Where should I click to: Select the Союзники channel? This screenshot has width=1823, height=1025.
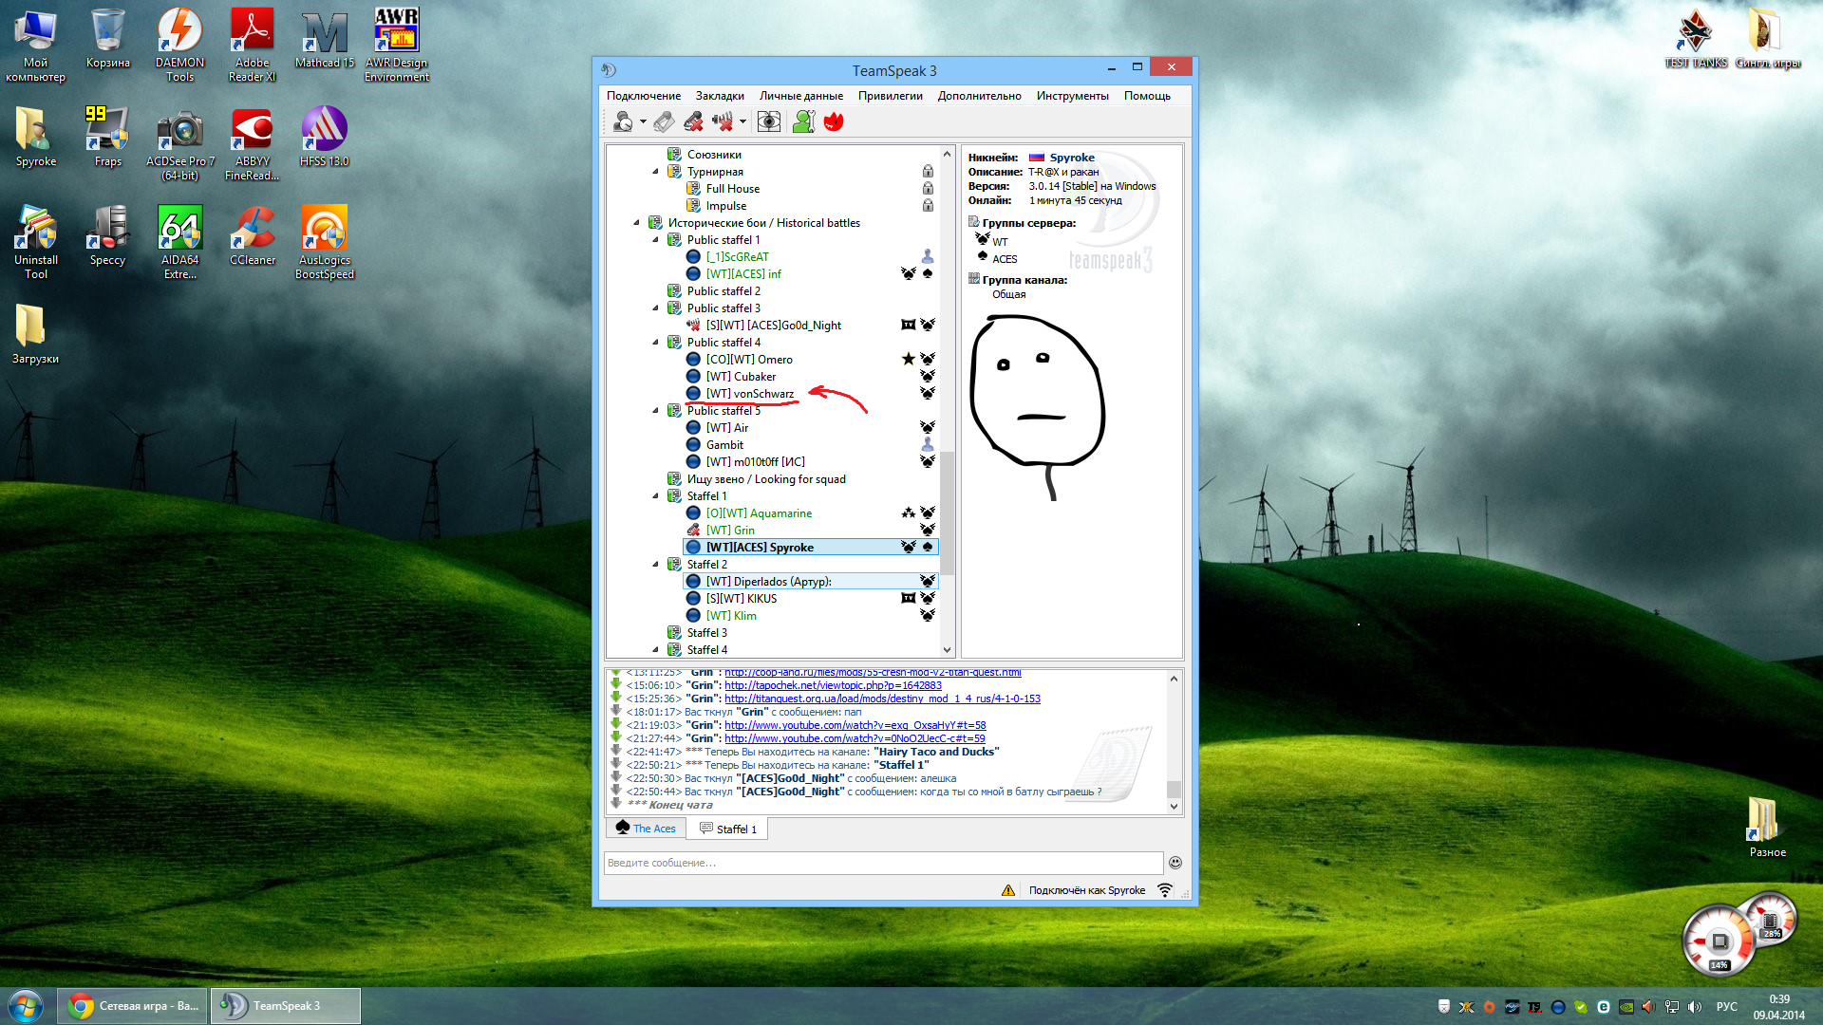[714, 155]
